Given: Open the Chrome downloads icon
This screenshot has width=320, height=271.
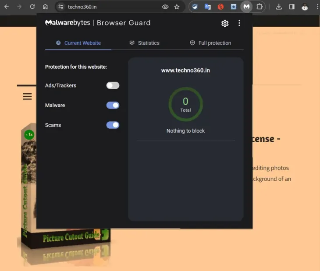Looking at the screenshot, I should tap(279, 7).
